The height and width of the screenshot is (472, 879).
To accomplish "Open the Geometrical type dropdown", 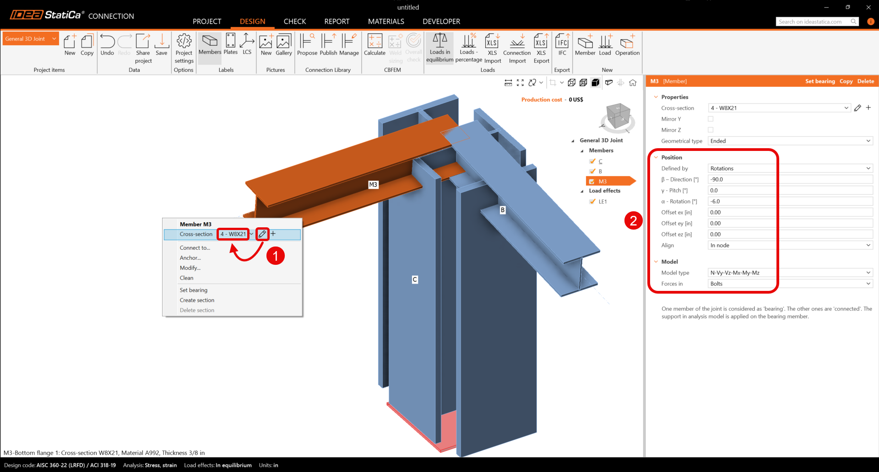I will [790, 141].
